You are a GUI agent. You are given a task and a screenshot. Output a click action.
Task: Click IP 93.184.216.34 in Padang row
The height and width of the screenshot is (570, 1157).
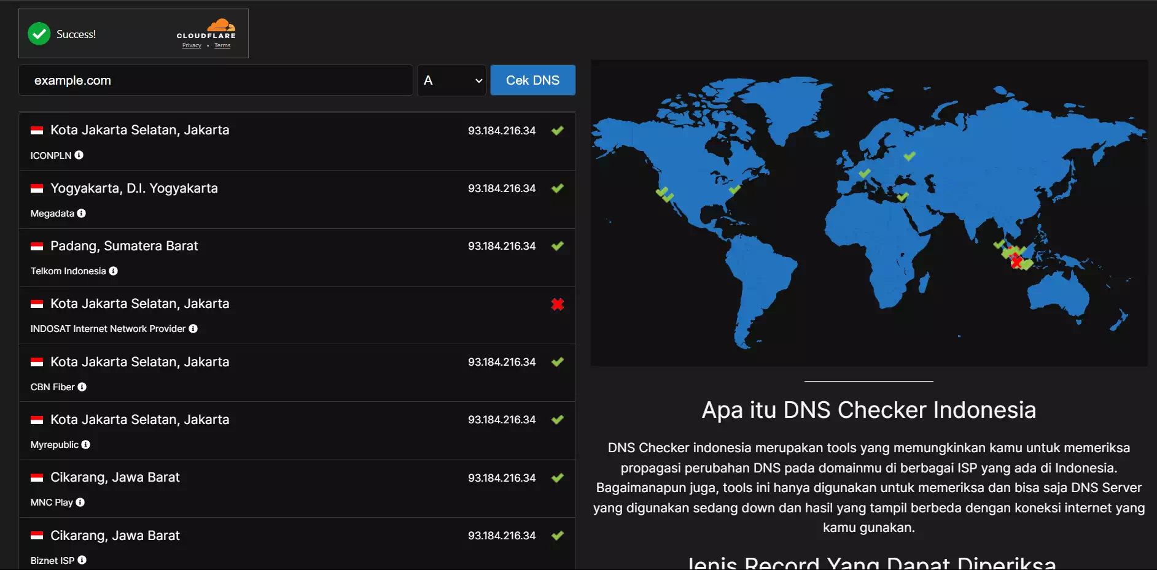502,246
